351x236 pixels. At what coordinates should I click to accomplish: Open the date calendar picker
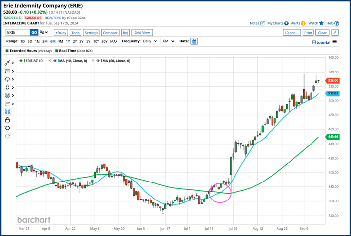pyautogui.click(x=194, y=41)
